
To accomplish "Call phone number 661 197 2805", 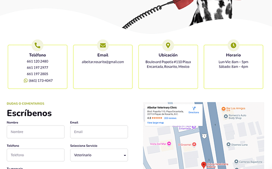I will pyautogui.click(x=38, y=74).
